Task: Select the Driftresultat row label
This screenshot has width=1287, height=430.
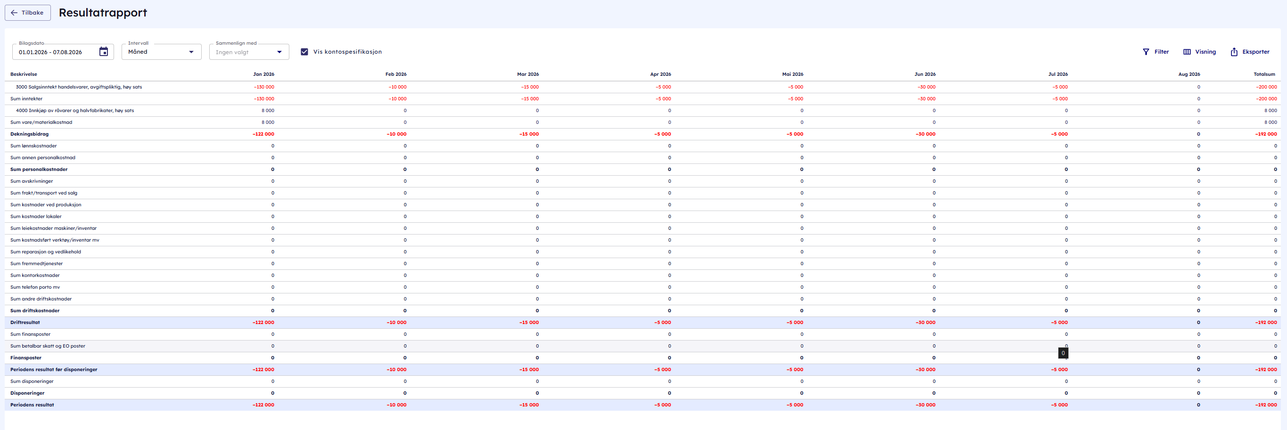Action: coord(25,323)
